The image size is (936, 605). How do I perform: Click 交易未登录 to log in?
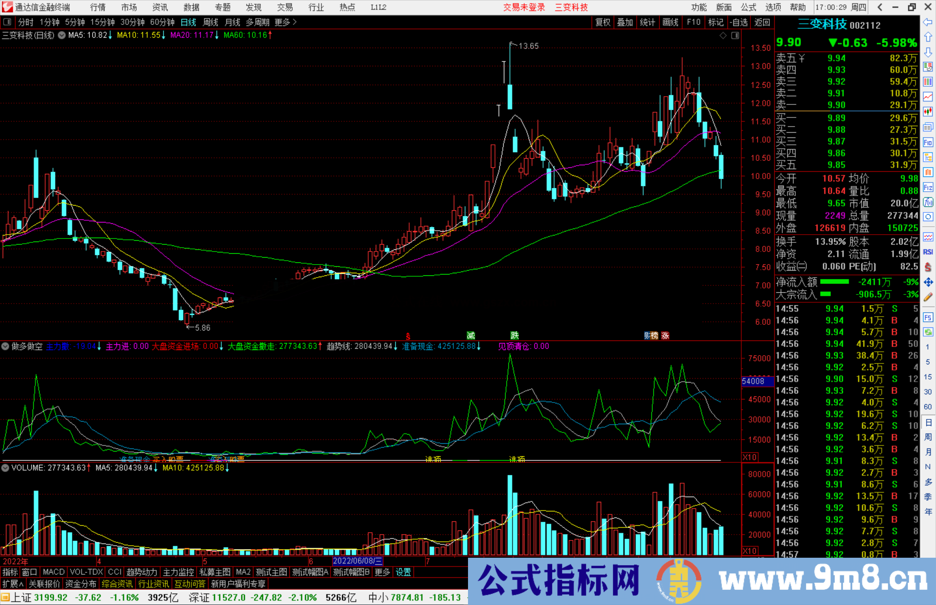(524, 7)
